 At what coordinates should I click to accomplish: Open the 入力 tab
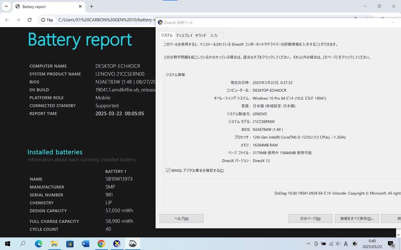click(214, 36)
